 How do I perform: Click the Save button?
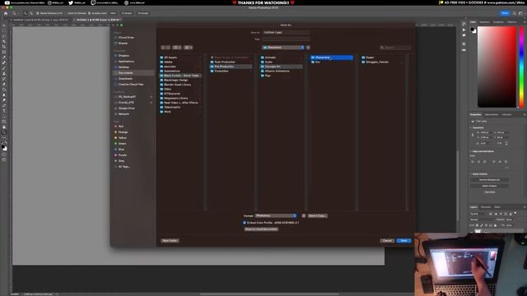(x=403, y=241)
